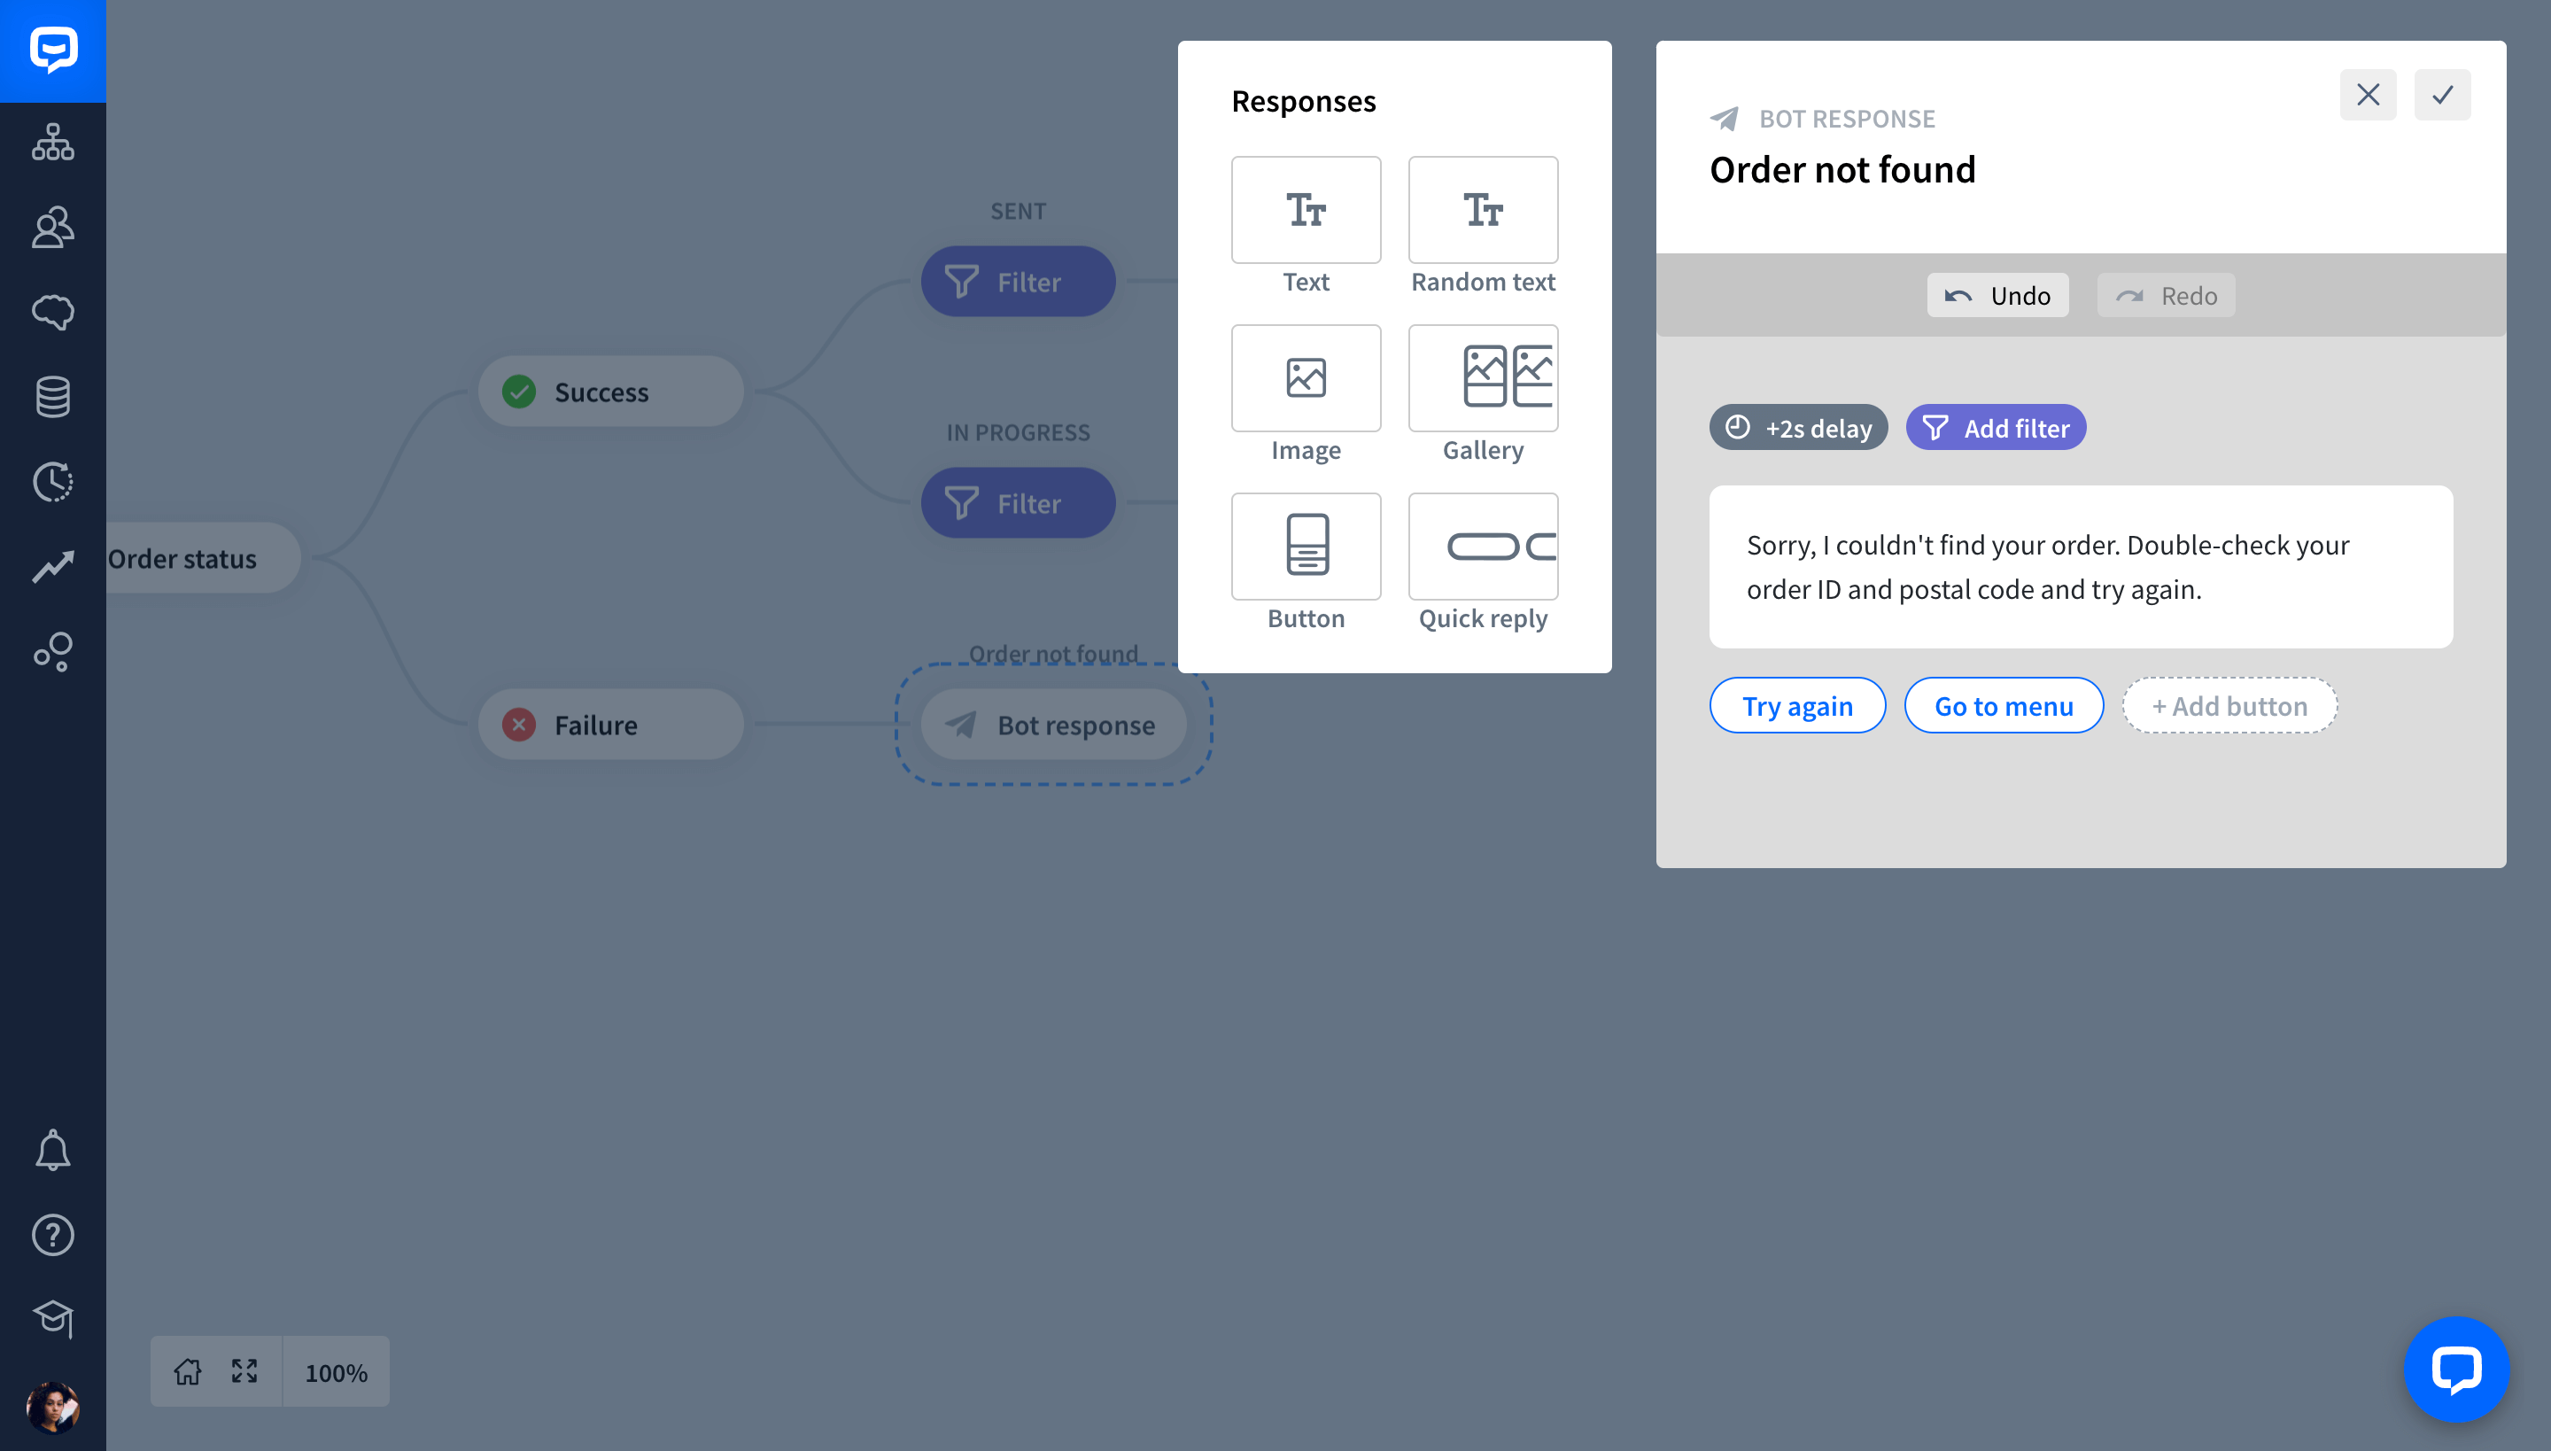
Task: Open the user profile avatar
Action: coord(53,1407)
